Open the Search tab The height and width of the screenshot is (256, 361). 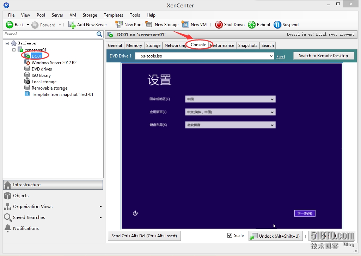pos(268,45)
